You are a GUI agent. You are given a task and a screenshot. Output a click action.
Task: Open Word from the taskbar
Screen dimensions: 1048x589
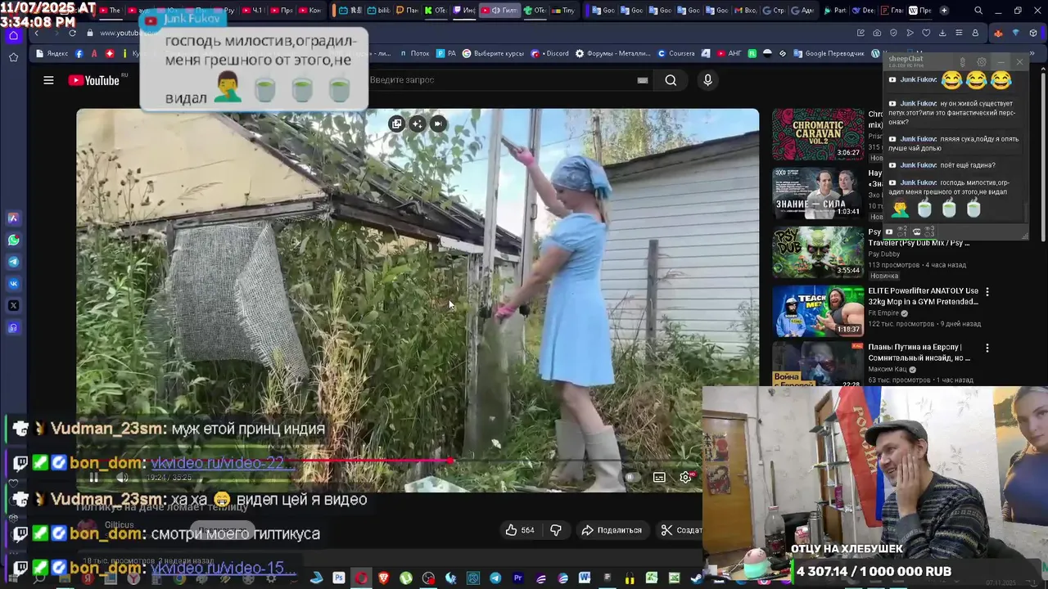(584, 578)
